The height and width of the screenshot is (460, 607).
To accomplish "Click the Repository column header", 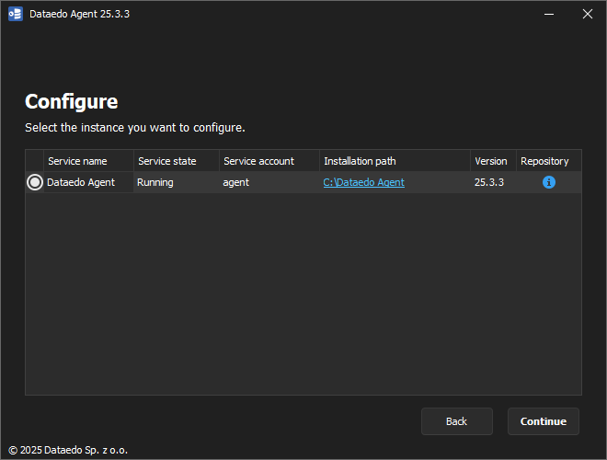I will [x=549, y=161].
